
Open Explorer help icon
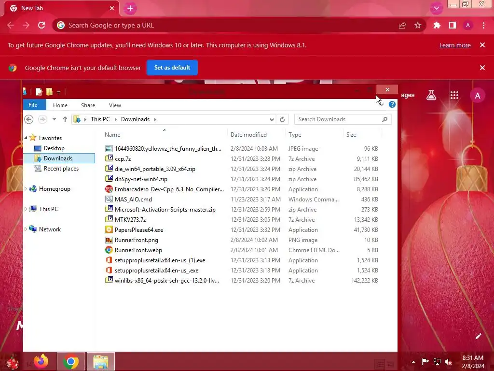[392, 104]
